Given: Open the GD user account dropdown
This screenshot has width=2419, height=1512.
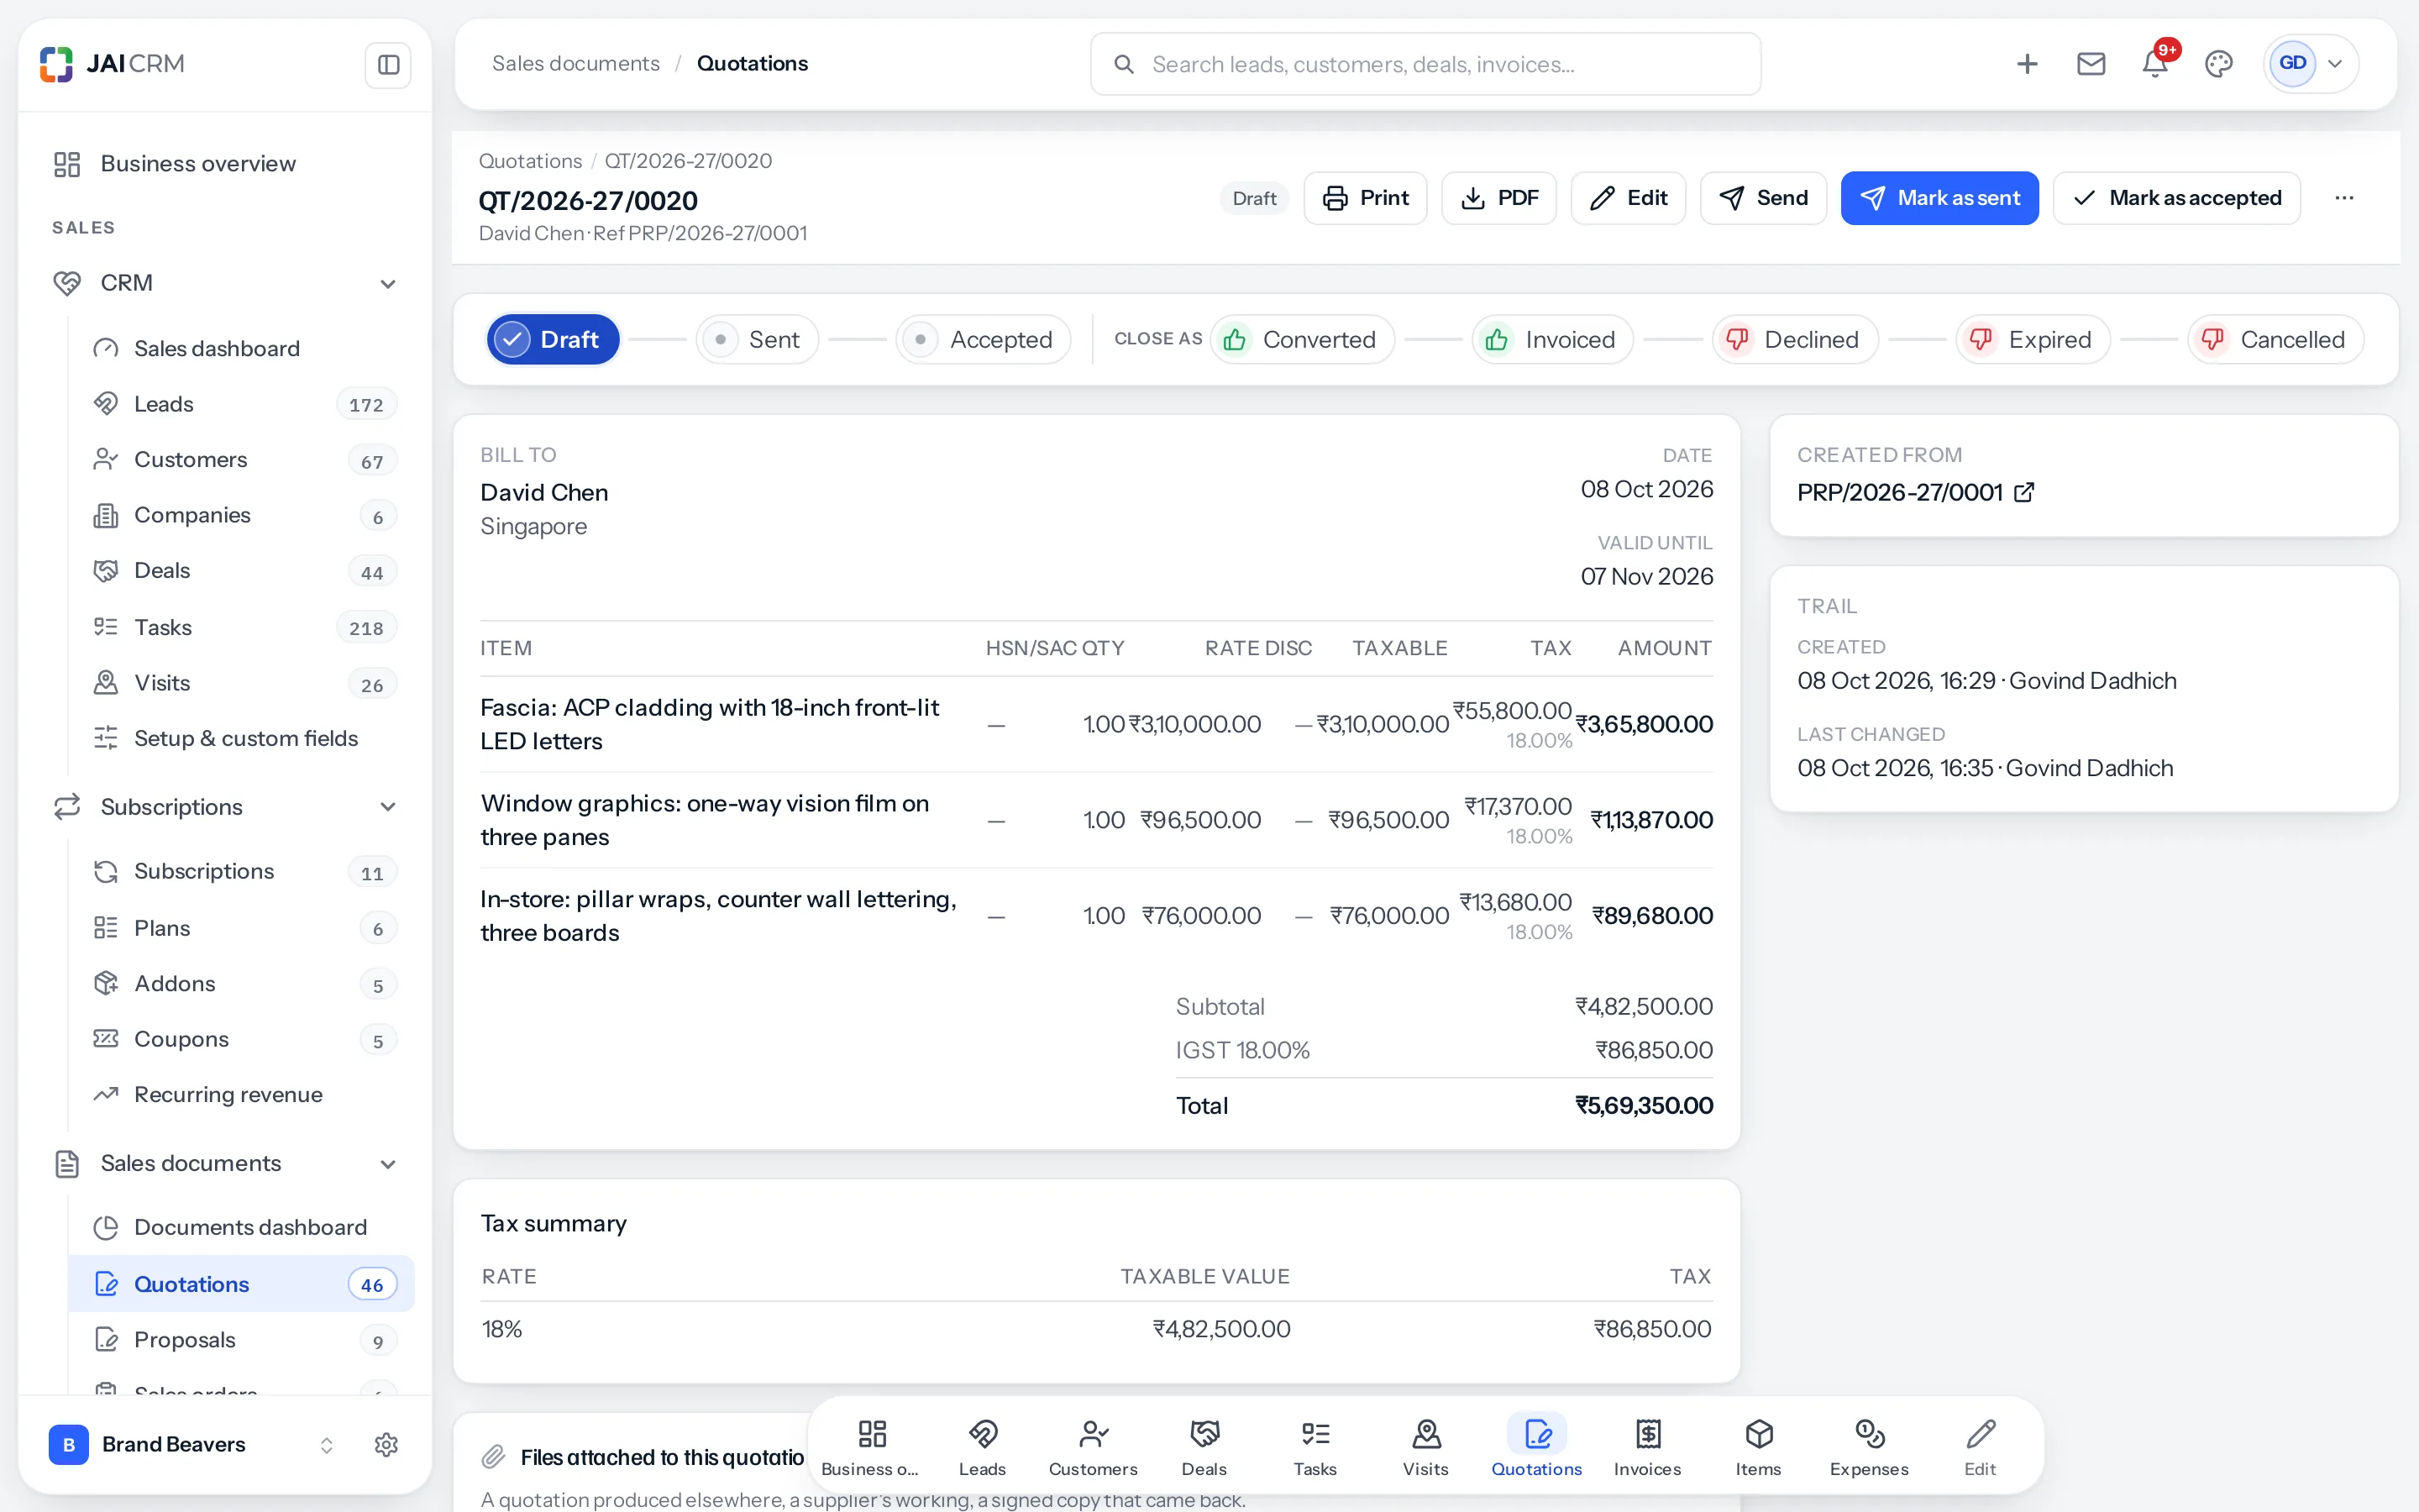Looking at the screenshot, I should point(2310,64).
